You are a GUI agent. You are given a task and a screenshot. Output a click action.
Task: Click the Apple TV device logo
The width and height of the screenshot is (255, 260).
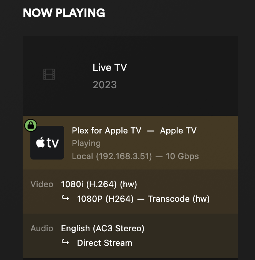pyautogui.click(x=47, y=143)
